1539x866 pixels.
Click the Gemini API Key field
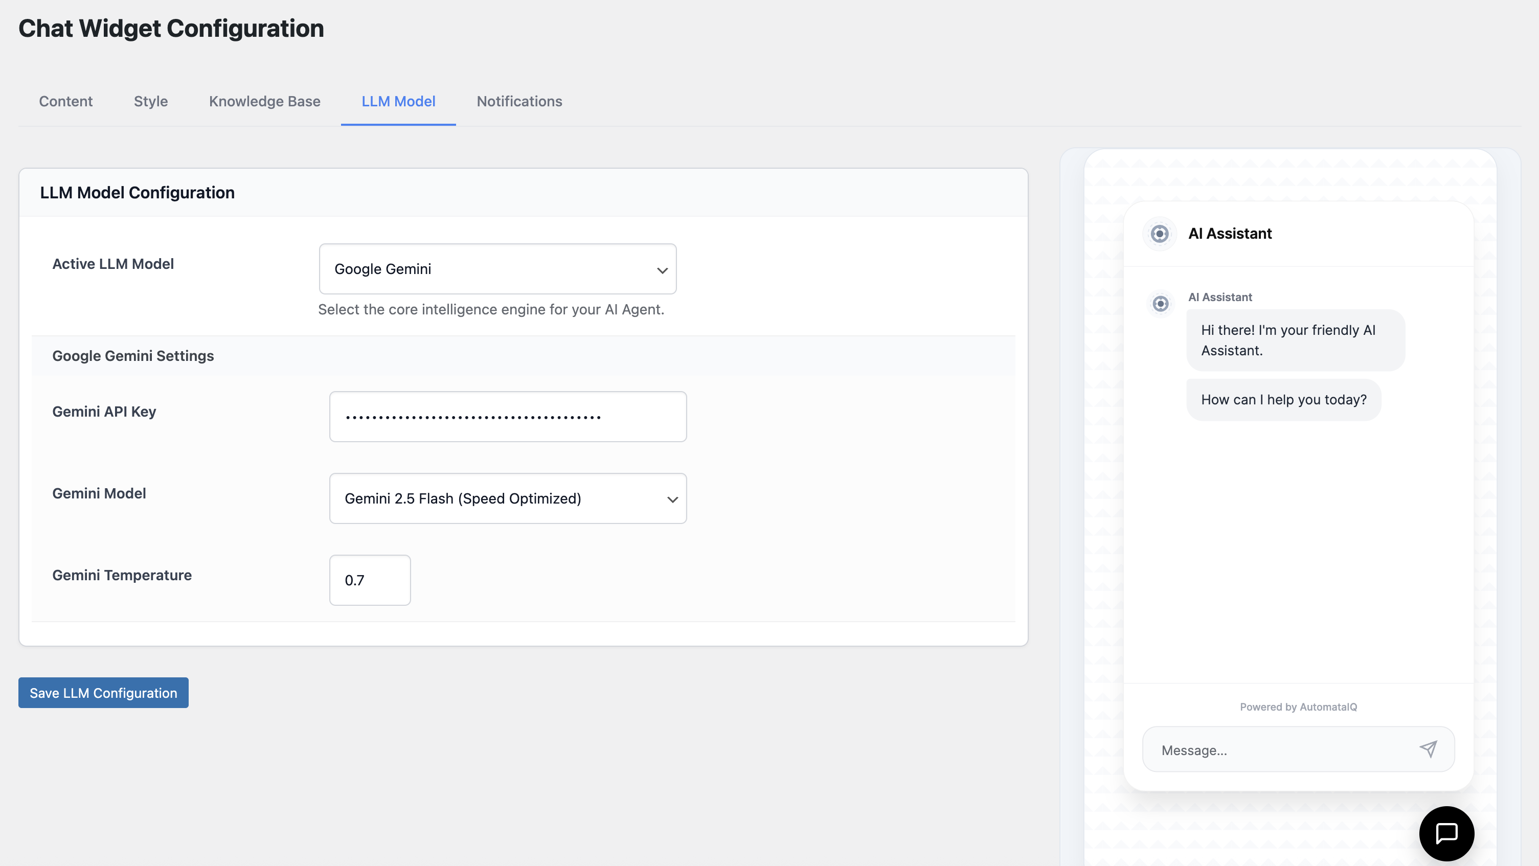click(x=507, y=416)
